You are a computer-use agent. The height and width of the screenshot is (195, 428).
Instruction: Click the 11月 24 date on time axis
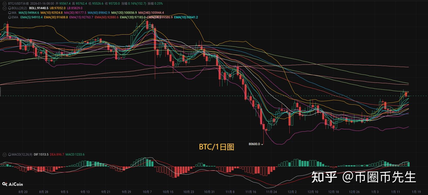tap(271, 192)
